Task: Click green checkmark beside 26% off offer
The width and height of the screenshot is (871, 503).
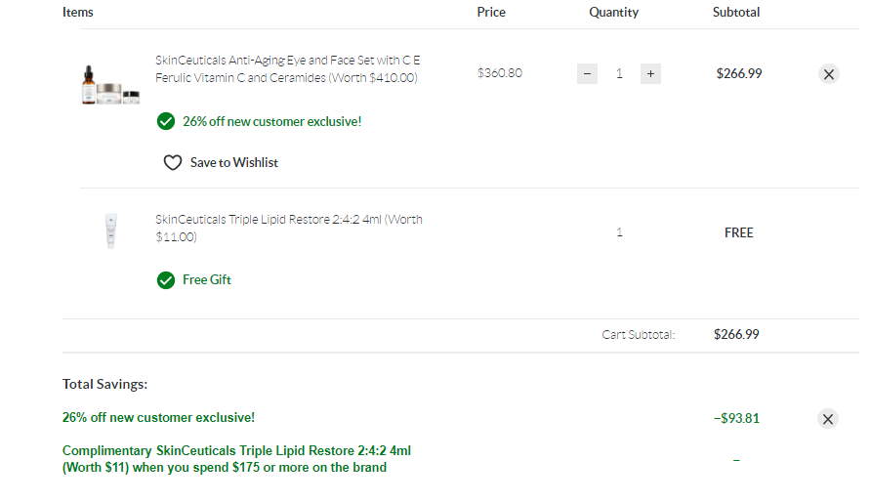Action: [166, 121]
